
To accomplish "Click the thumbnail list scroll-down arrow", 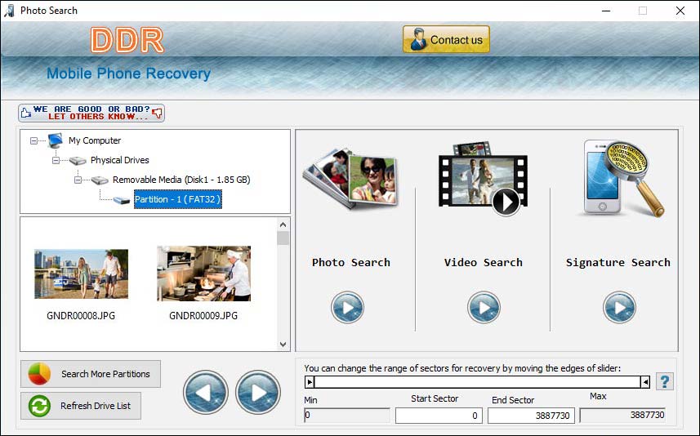I will (x=283, y=344).
